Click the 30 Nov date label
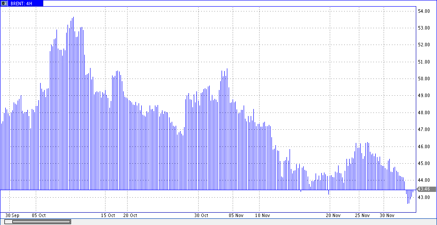Viewport: 437px width, 225px height. point(387,216)
